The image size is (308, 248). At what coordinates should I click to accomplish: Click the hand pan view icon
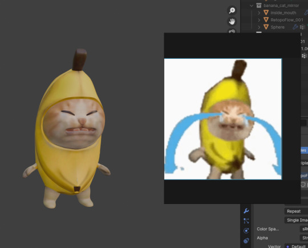(x=232, y=21)
